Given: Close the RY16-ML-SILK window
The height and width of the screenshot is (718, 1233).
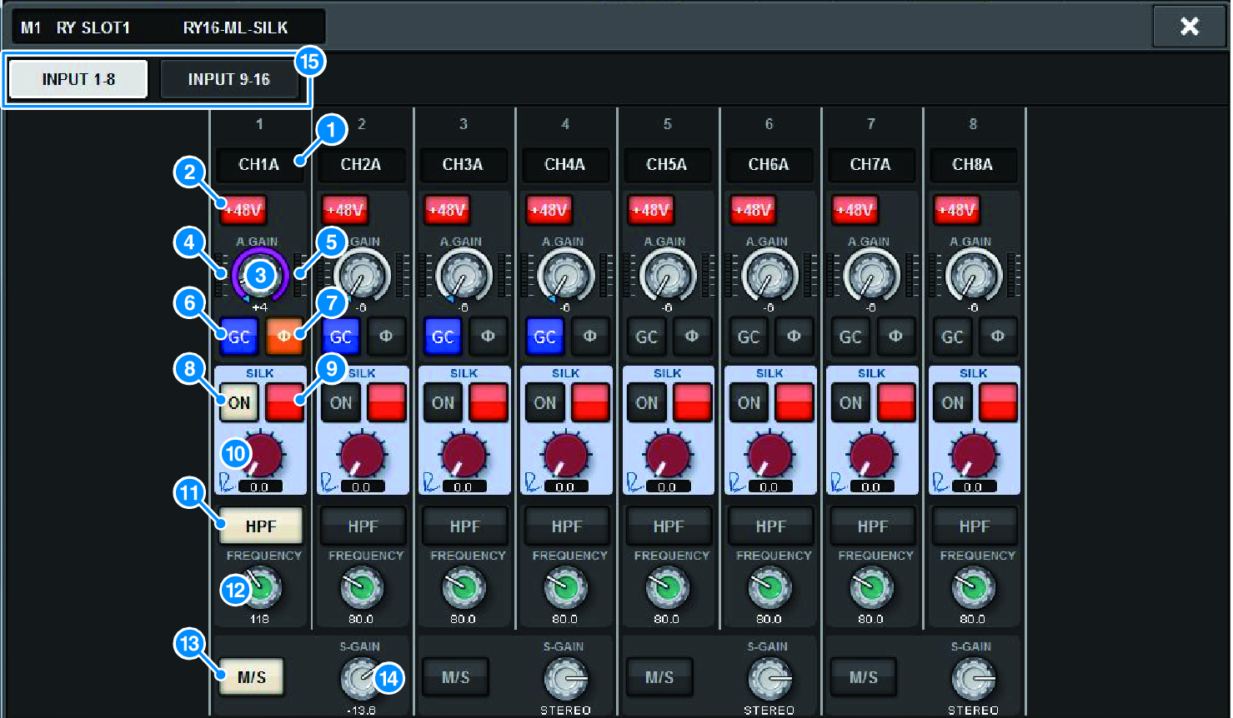Looking at the screenshot, I should pos(1189,27).
